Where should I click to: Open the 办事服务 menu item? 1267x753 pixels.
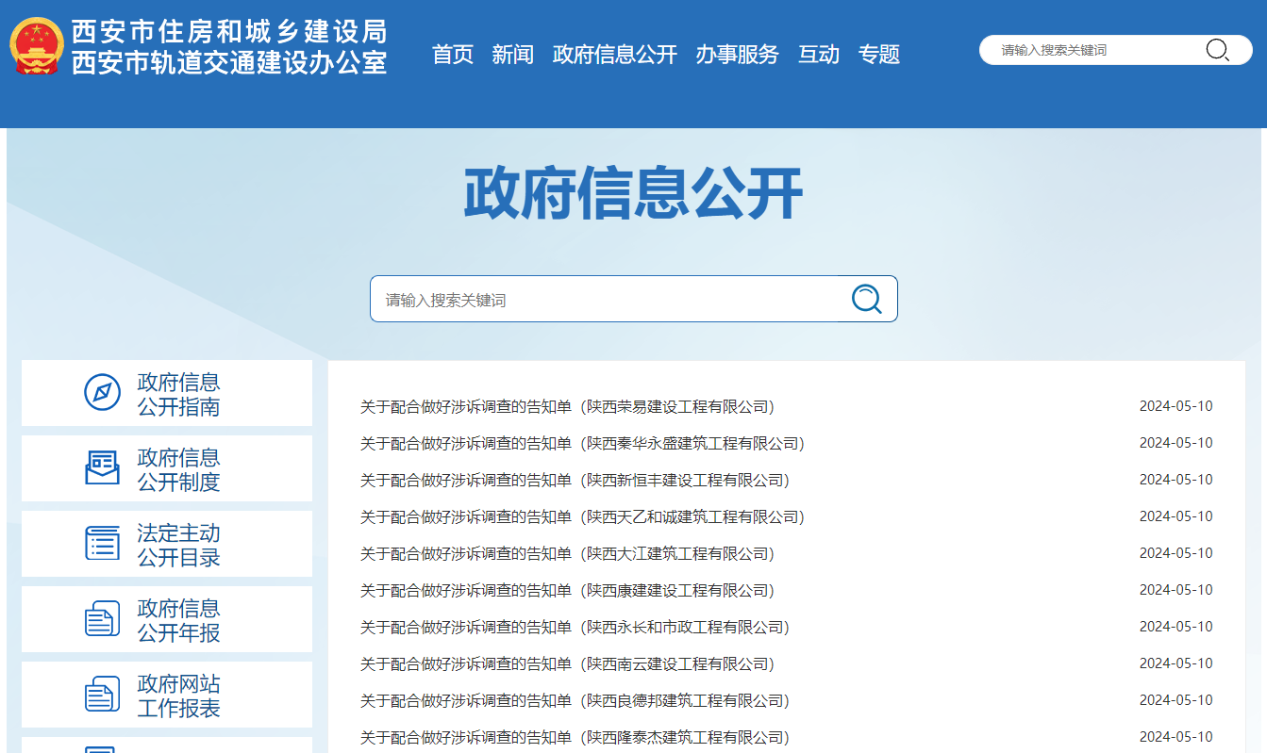738,55
